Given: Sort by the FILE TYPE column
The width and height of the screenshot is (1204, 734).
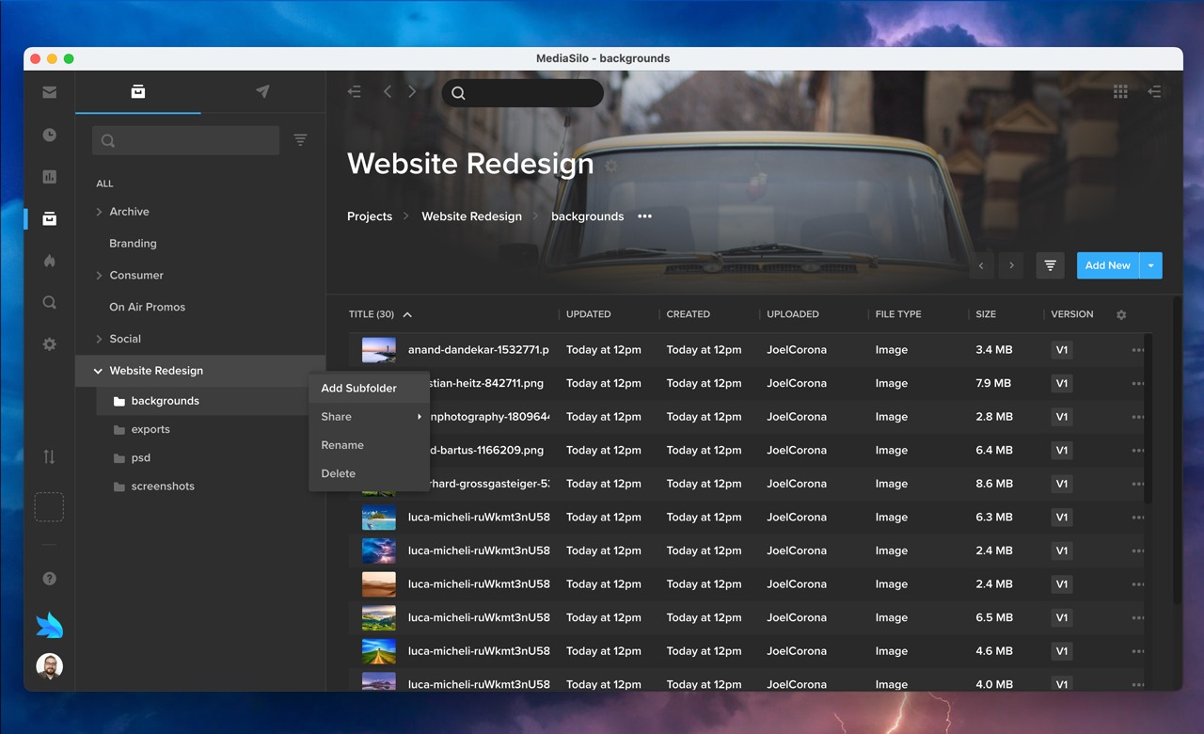Looking at the screenshot, I should coord(898,314).
